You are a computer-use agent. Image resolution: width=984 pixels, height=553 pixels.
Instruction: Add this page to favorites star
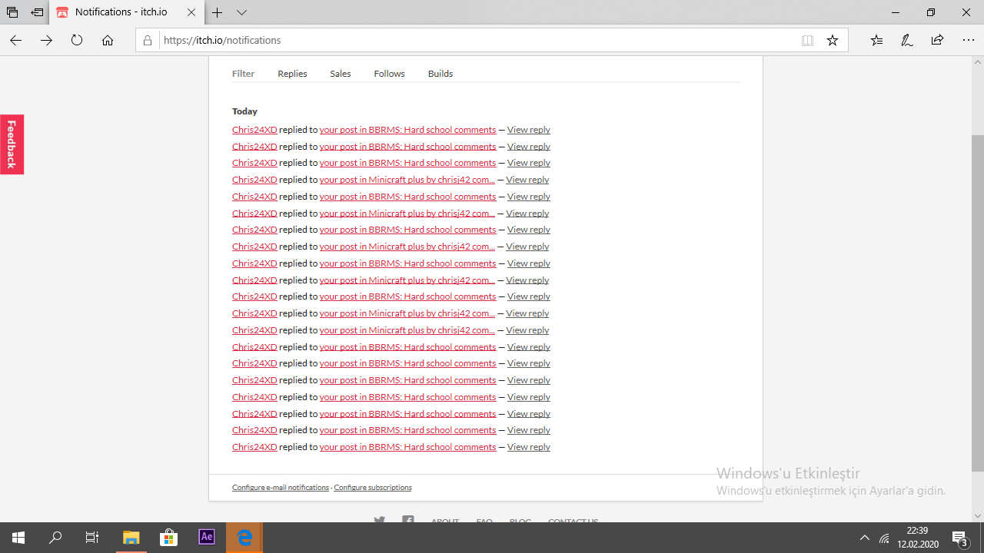pyautogui.click(x=833, y=40)
